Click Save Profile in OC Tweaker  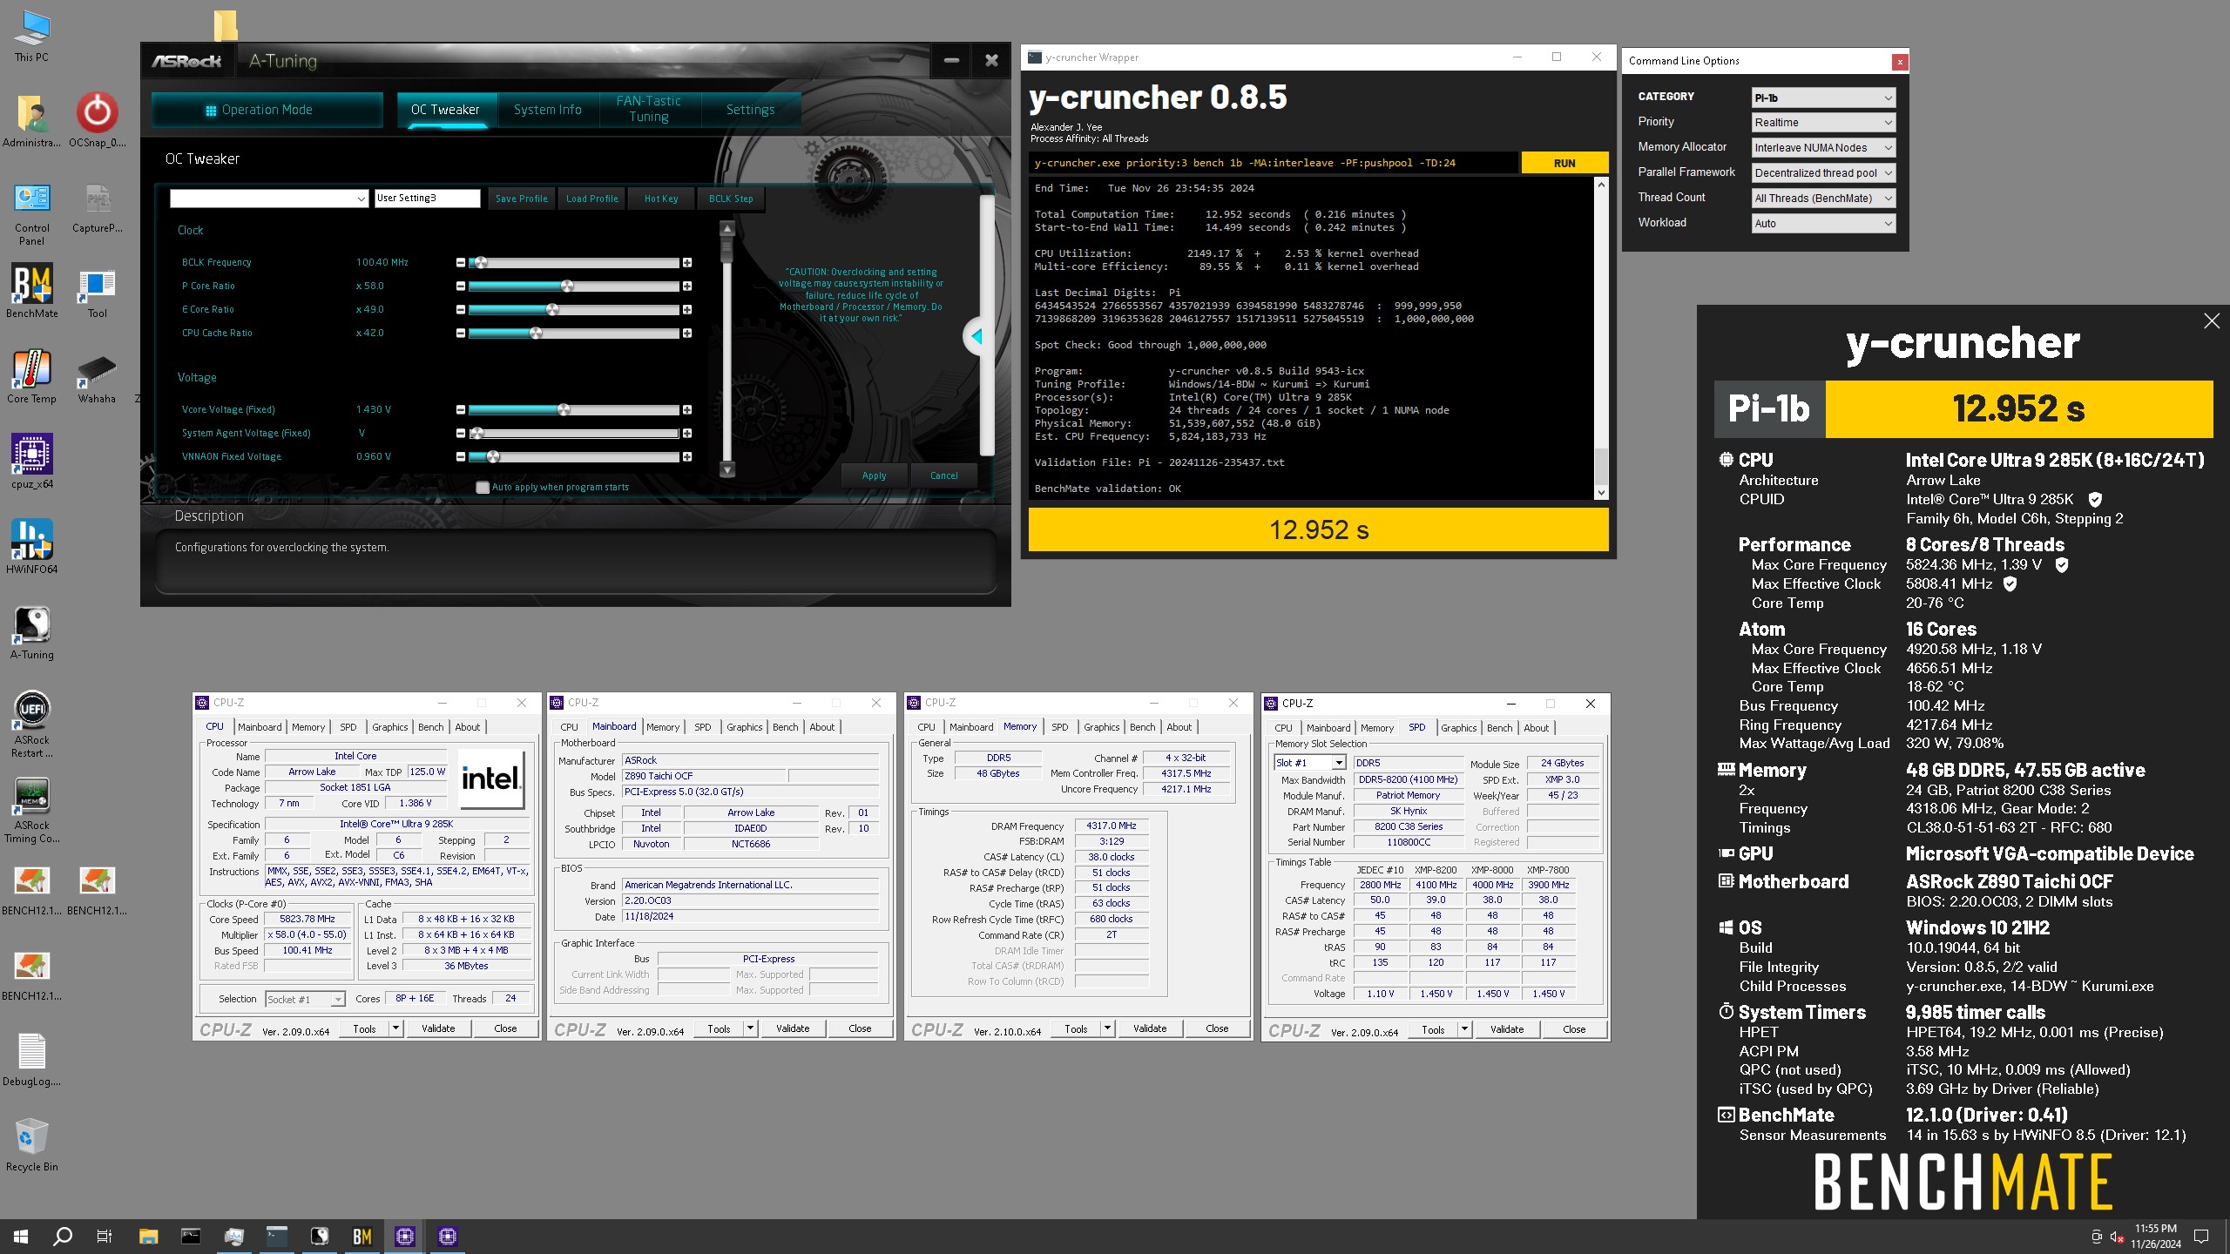click(x=521, y=199)
